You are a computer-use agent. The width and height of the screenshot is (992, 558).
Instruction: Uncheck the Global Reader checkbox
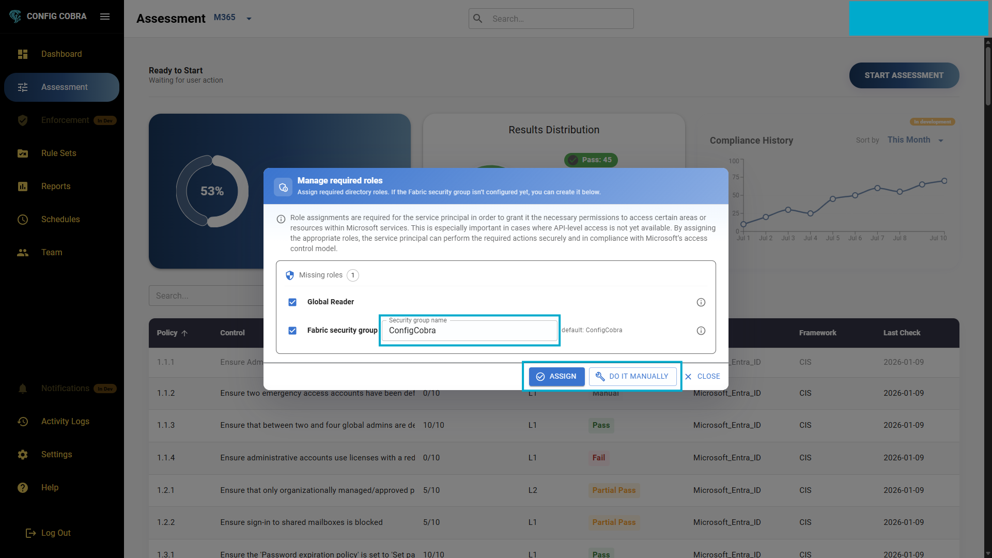[x=292, y=302]
